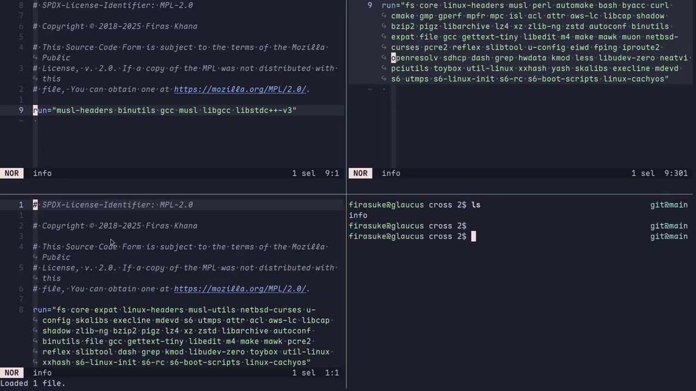Image resolution: width=696 pixels, height=391 pixels.
Task: Click the NOR mode indicator beside 1:1
Action: point(12,373)
